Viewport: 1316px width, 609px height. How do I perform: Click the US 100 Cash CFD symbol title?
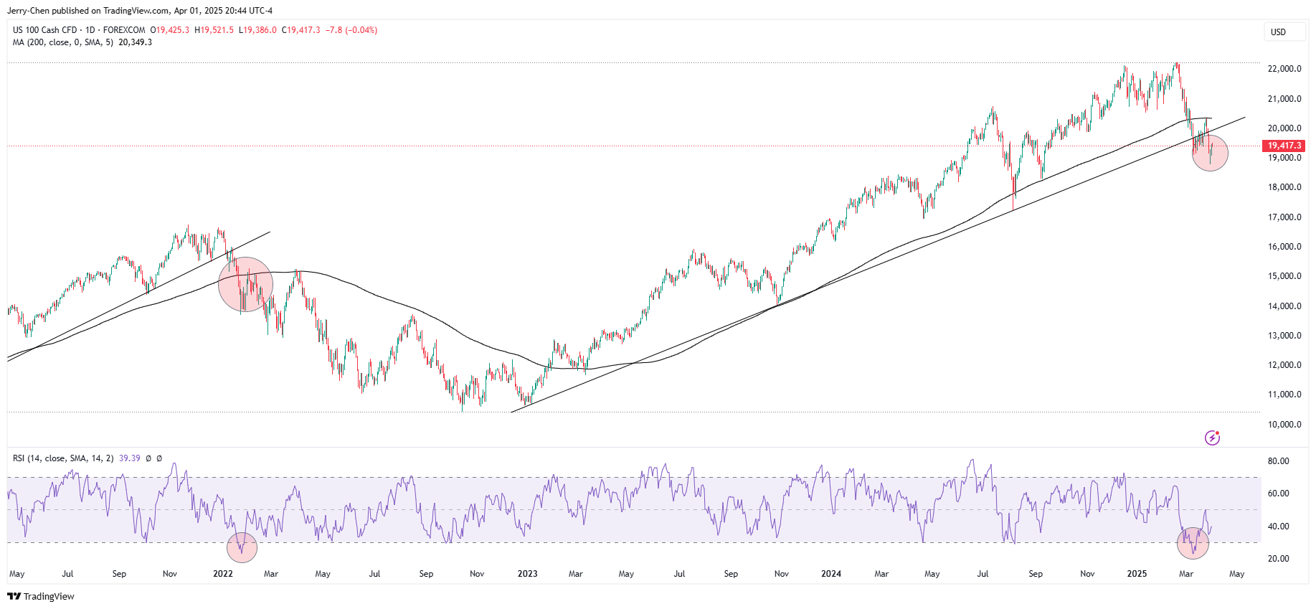(x=44, y=30)
